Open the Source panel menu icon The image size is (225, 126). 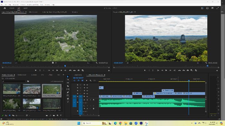[x=26, y=12]
